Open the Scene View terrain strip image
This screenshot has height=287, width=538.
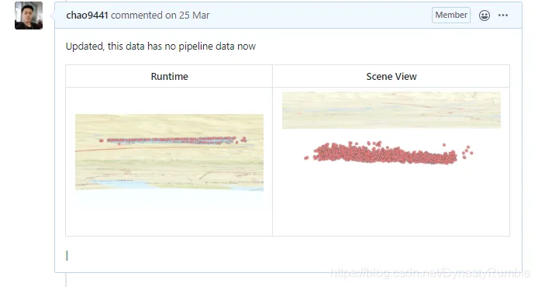[391, 110]
